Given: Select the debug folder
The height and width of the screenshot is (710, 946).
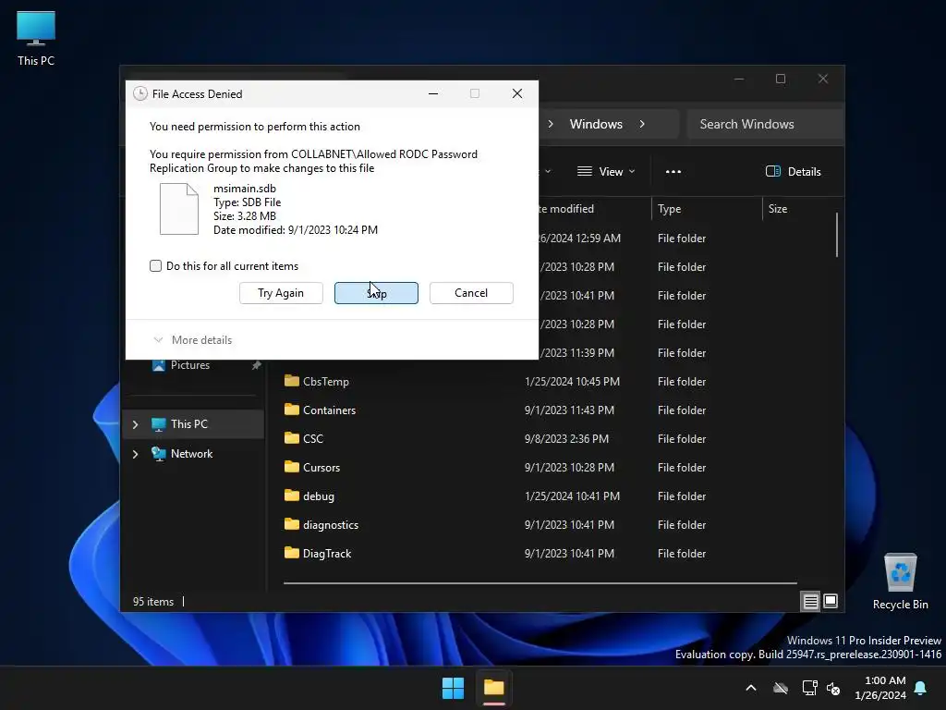Looking at the screenshot, I should point(319,496).
